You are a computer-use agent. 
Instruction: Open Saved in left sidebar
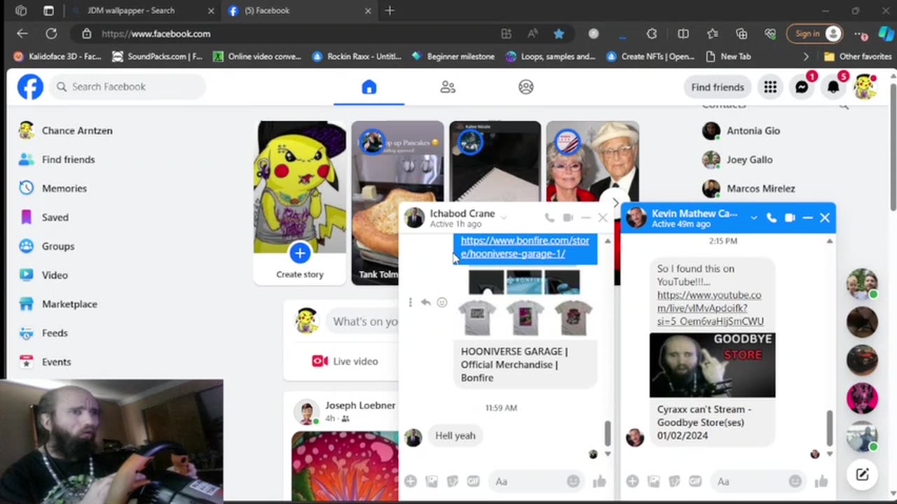(55, 217)
